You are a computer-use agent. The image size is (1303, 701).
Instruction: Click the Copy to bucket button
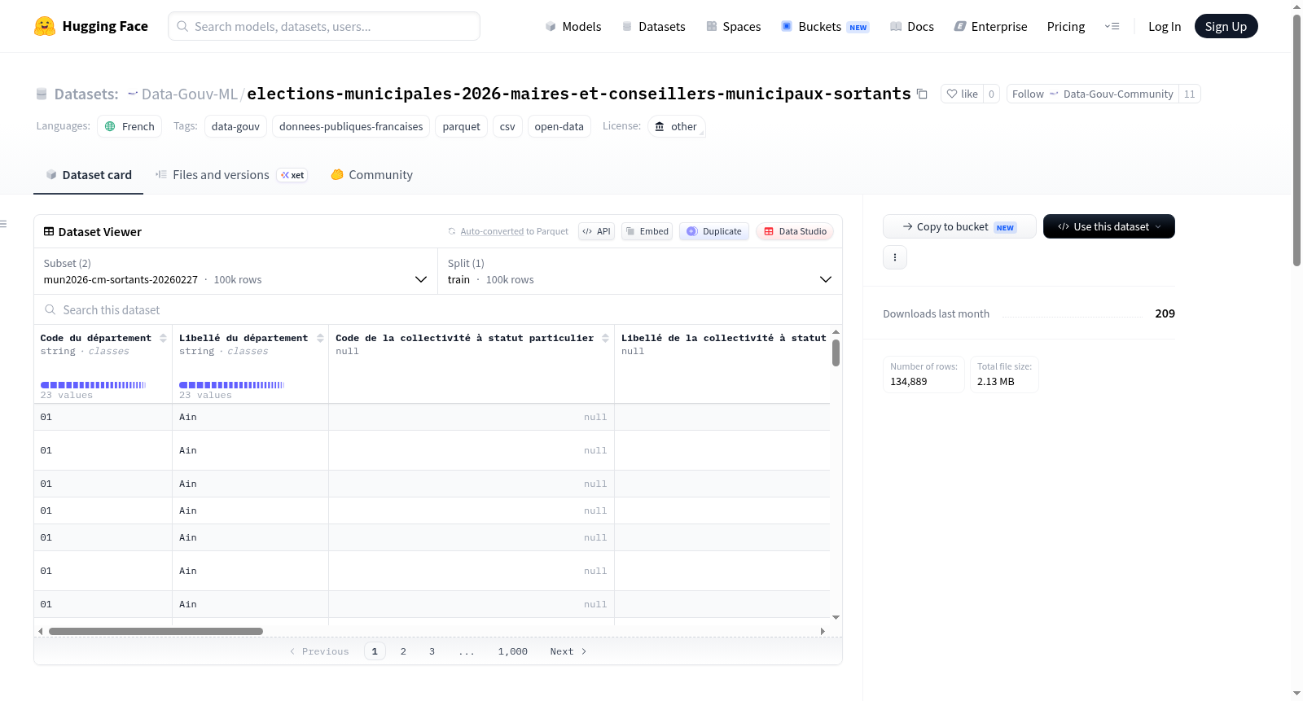(959, 226)
